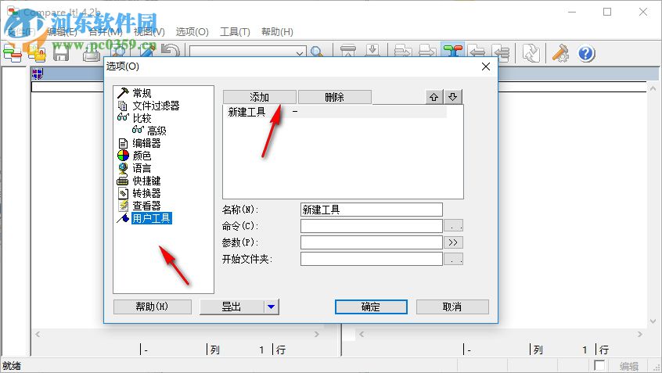Open the 编辑(E) menu
This screenshot has height=373, width=662.
[62, 31]
